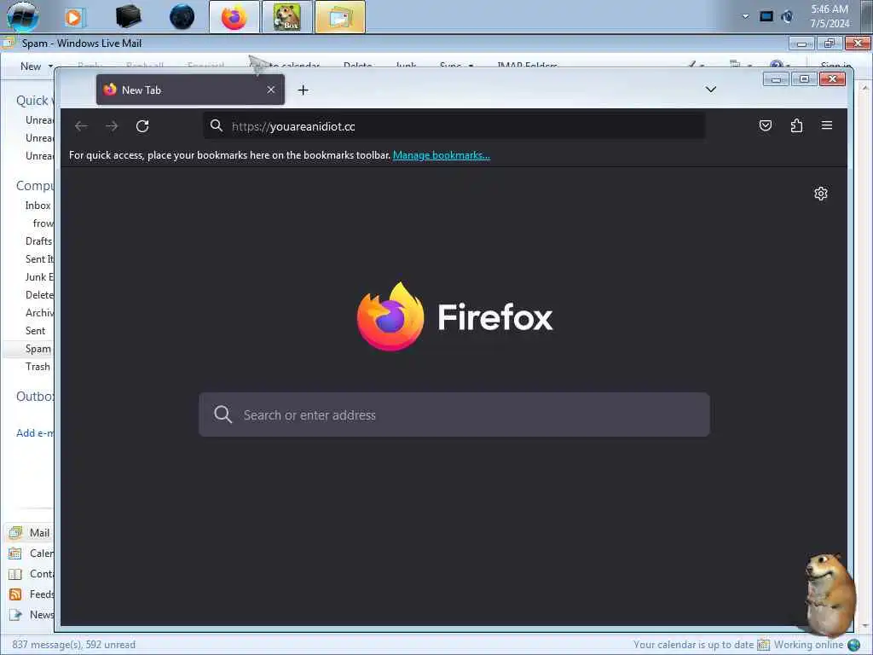Go forward in Firefox navigation
This screenshot has width=873, height=655.
[x=112, y=126]
